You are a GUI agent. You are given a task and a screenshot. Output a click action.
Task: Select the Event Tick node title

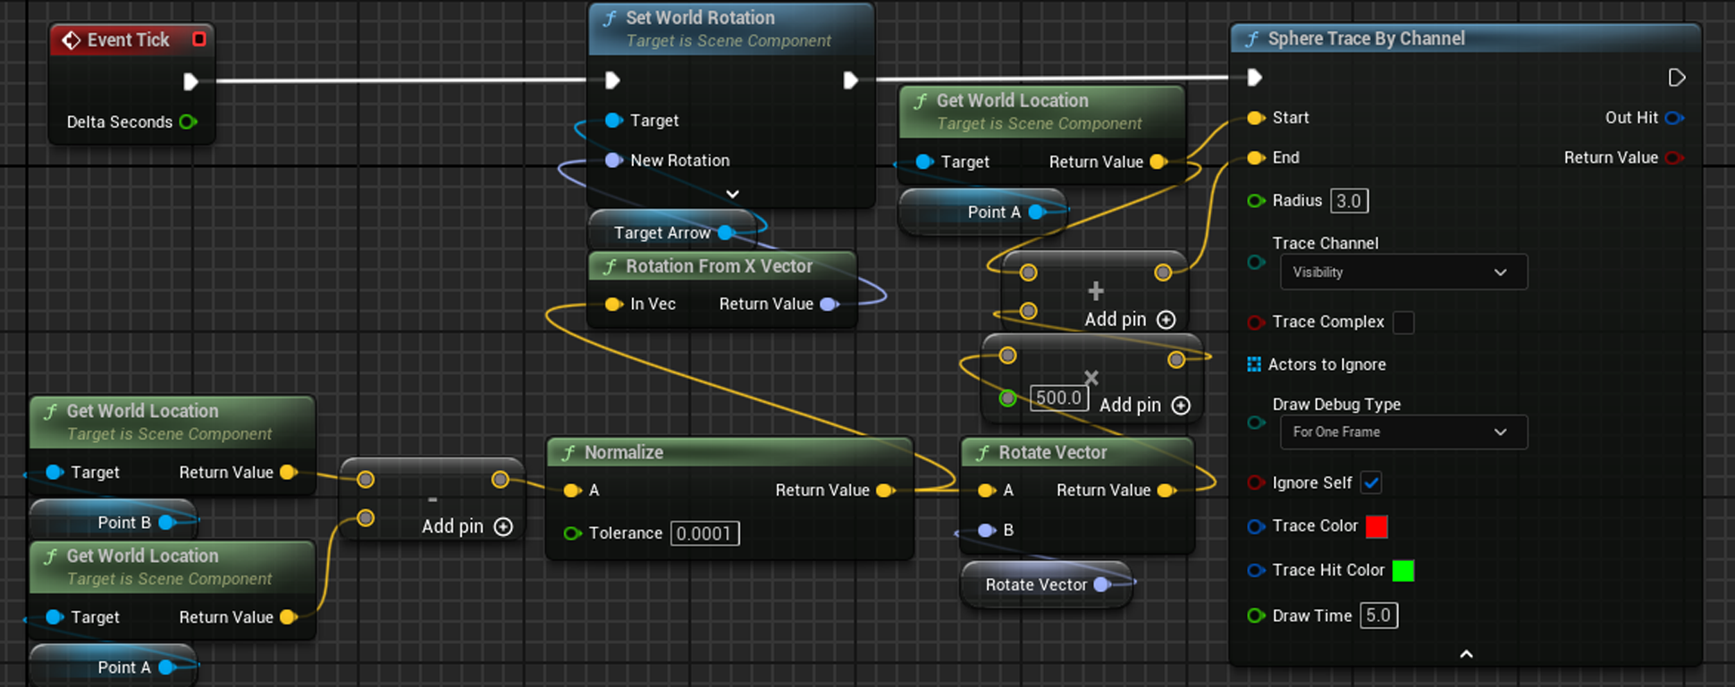click(x=128, y=39)
